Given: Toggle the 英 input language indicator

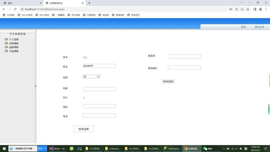Looking at the screenshot, I should [241, 149].
